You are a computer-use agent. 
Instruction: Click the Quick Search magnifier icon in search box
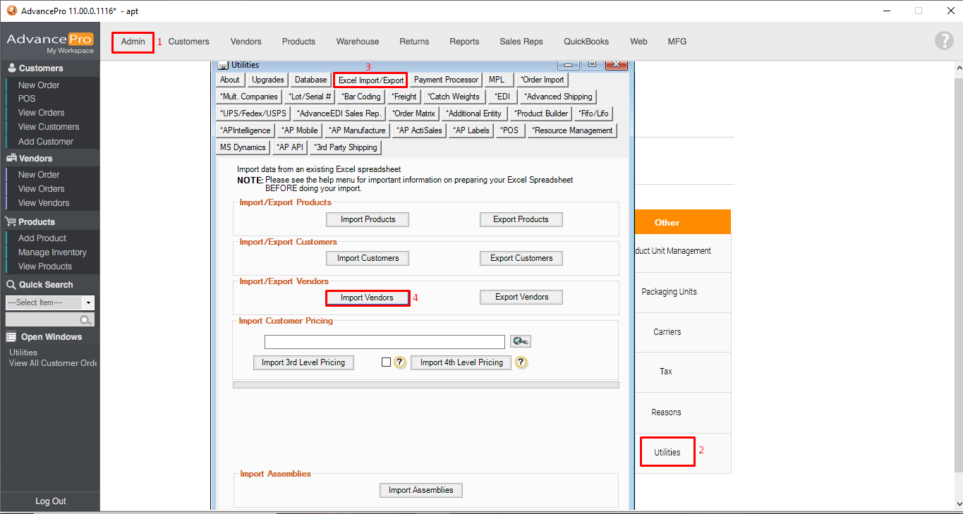pyautogui.click(x=85, y=320)
